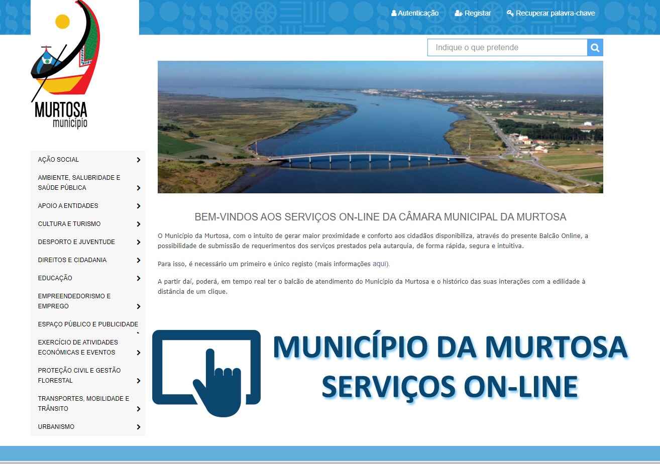660x464 pixels.
Task: Expand the Urbanismo menu arrow
Action: click(x=138, y=427)
